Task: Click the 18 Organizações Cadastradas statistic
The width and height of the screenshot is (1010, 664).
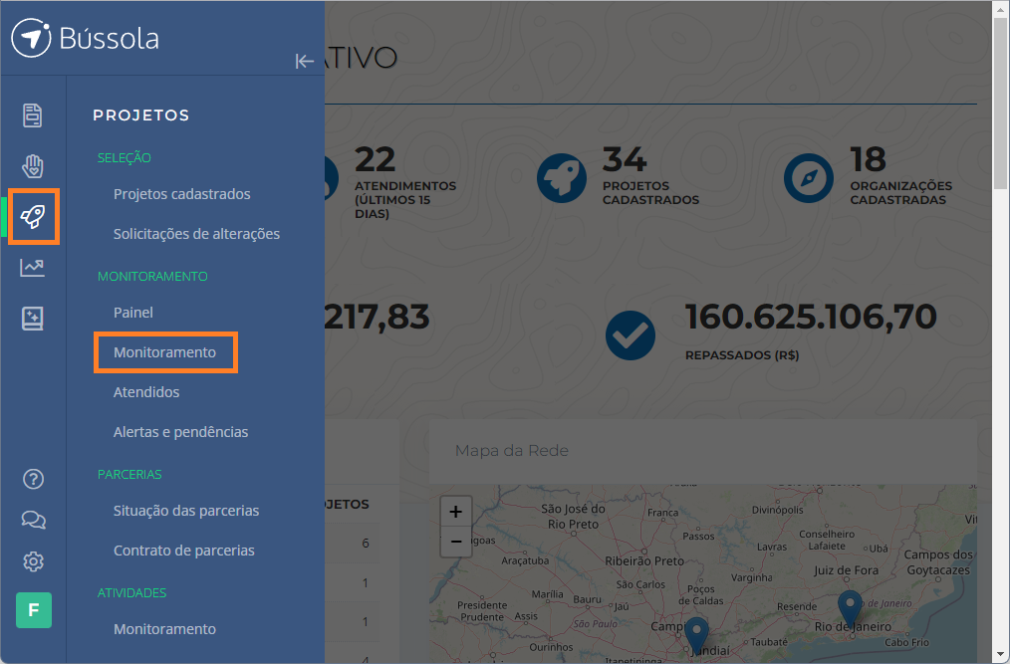Action: [x=901, y=176]
